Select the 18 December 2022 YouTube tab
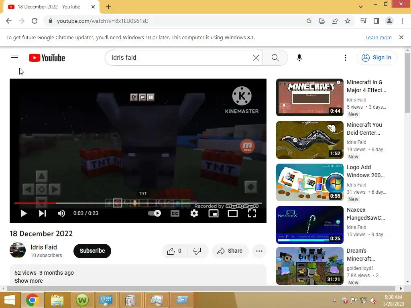Image resolution: width=411 pixels, height=308 pixels. [x=49, y=7]
